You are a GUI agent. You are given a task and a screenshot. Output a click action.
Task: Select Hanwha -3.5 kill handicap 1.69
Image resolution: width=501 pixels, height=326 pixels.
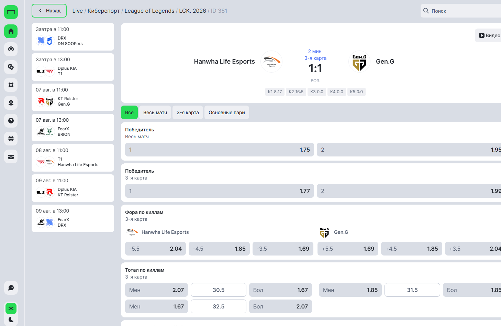[x=283, y=249]
